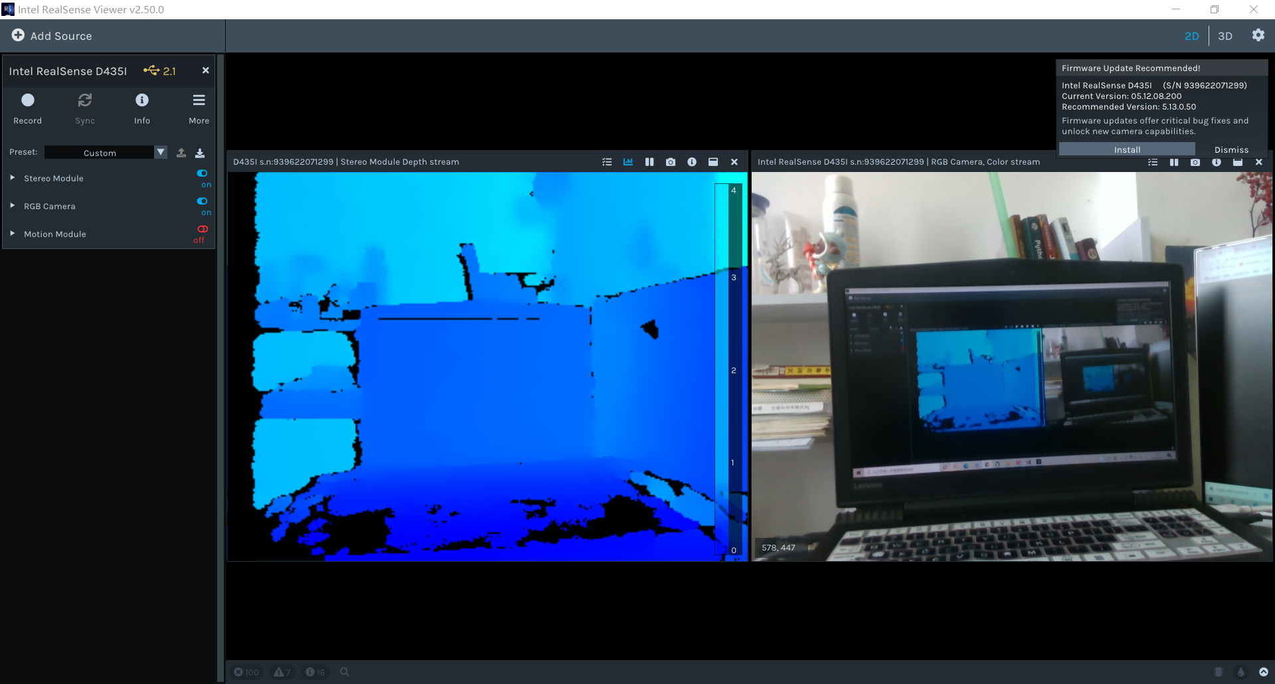Open Color stream metadata list icon
This screenshot has height=684, width=1275.
1153,162
